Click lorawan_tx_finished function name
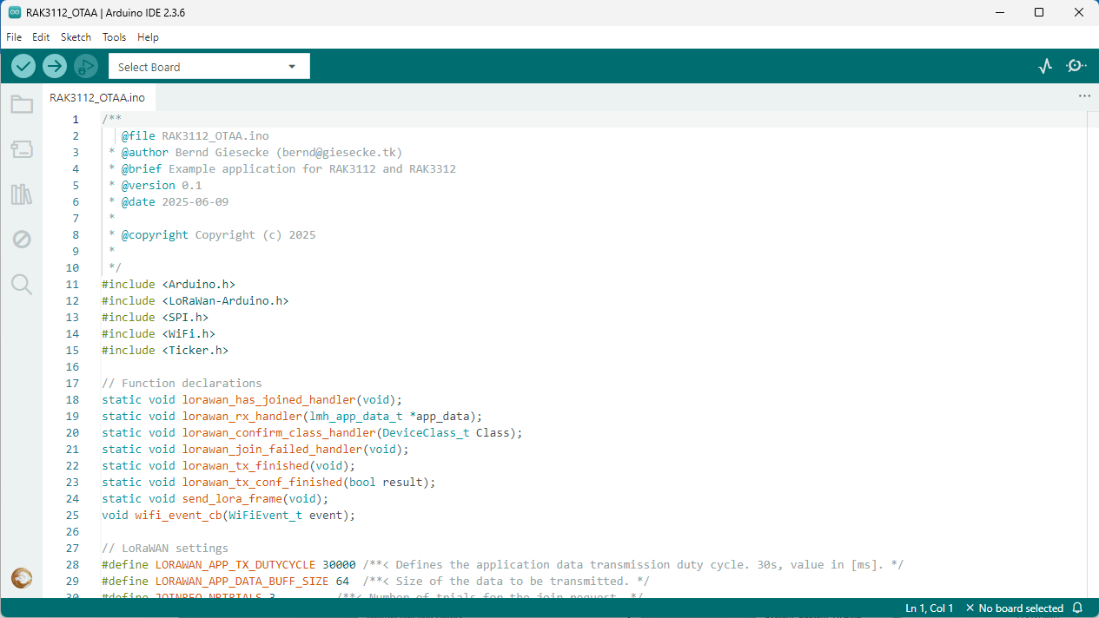The height and width of the screenshot is (618, 1099). coord(246,466)
